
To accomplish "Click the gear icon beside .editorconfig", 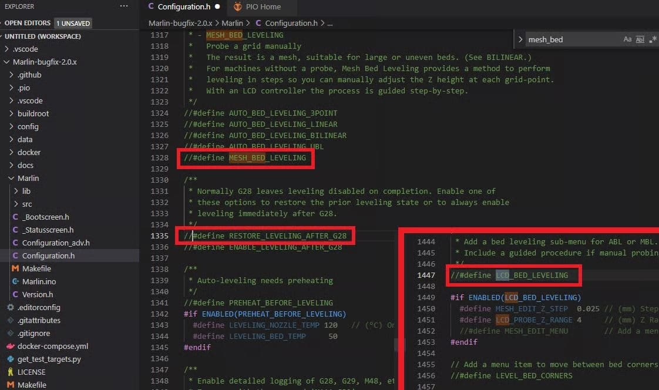I will click(11, 308).
